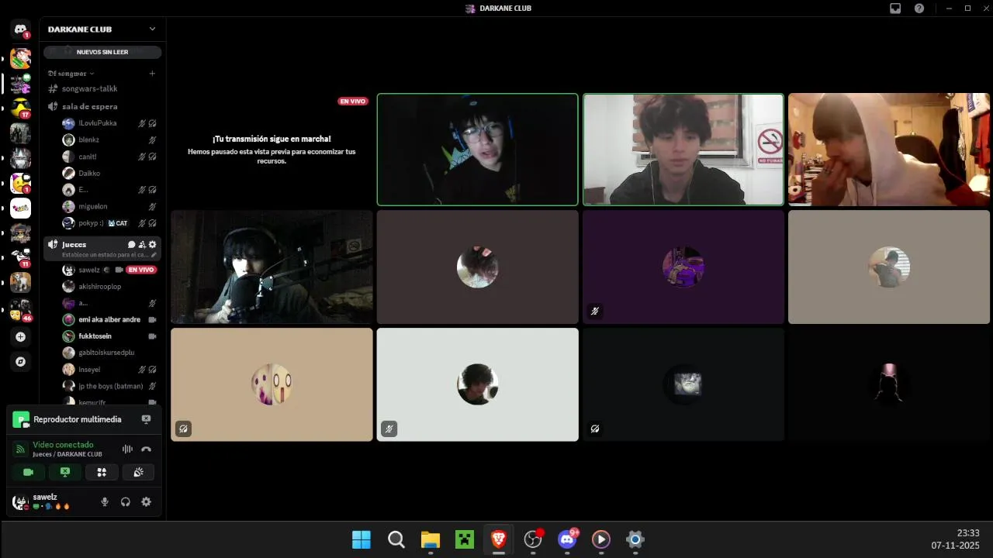
Task: Switch to Minecraft launcher in taskbar
Action: (x=465, y=539)
